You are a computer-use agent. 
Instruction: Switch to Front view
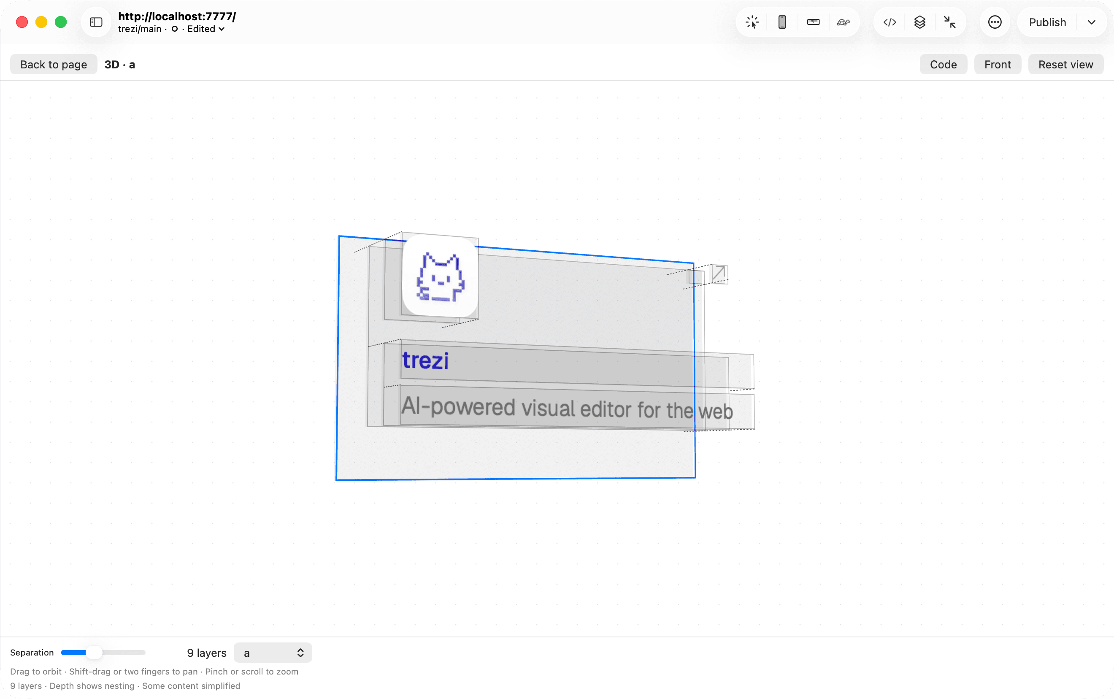coord(998,64)
